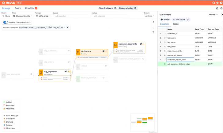Click model icon on stg_orders node

coord(69,62)
